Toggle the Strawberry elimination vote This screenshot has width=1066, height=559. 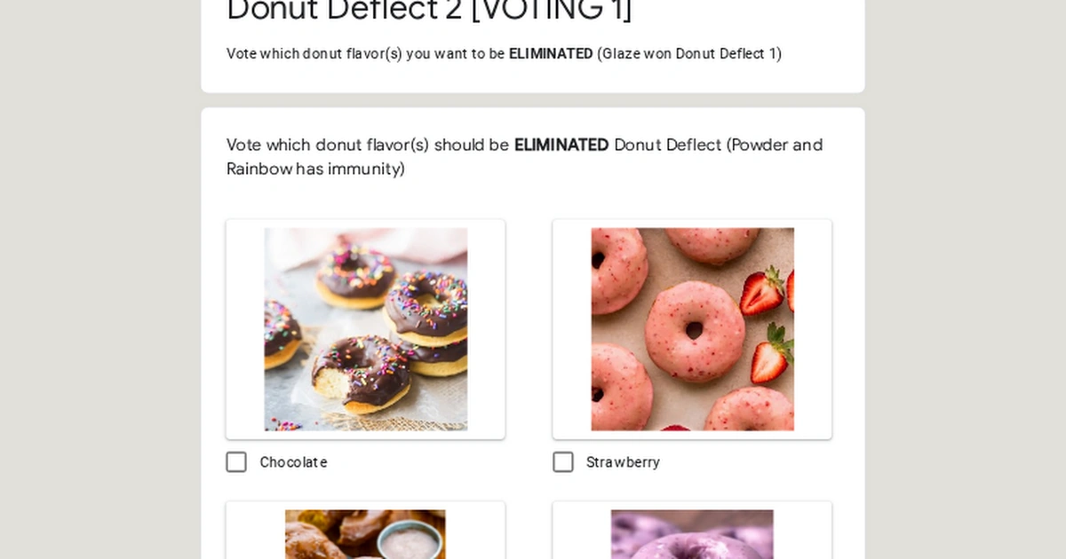pos(563,462)
